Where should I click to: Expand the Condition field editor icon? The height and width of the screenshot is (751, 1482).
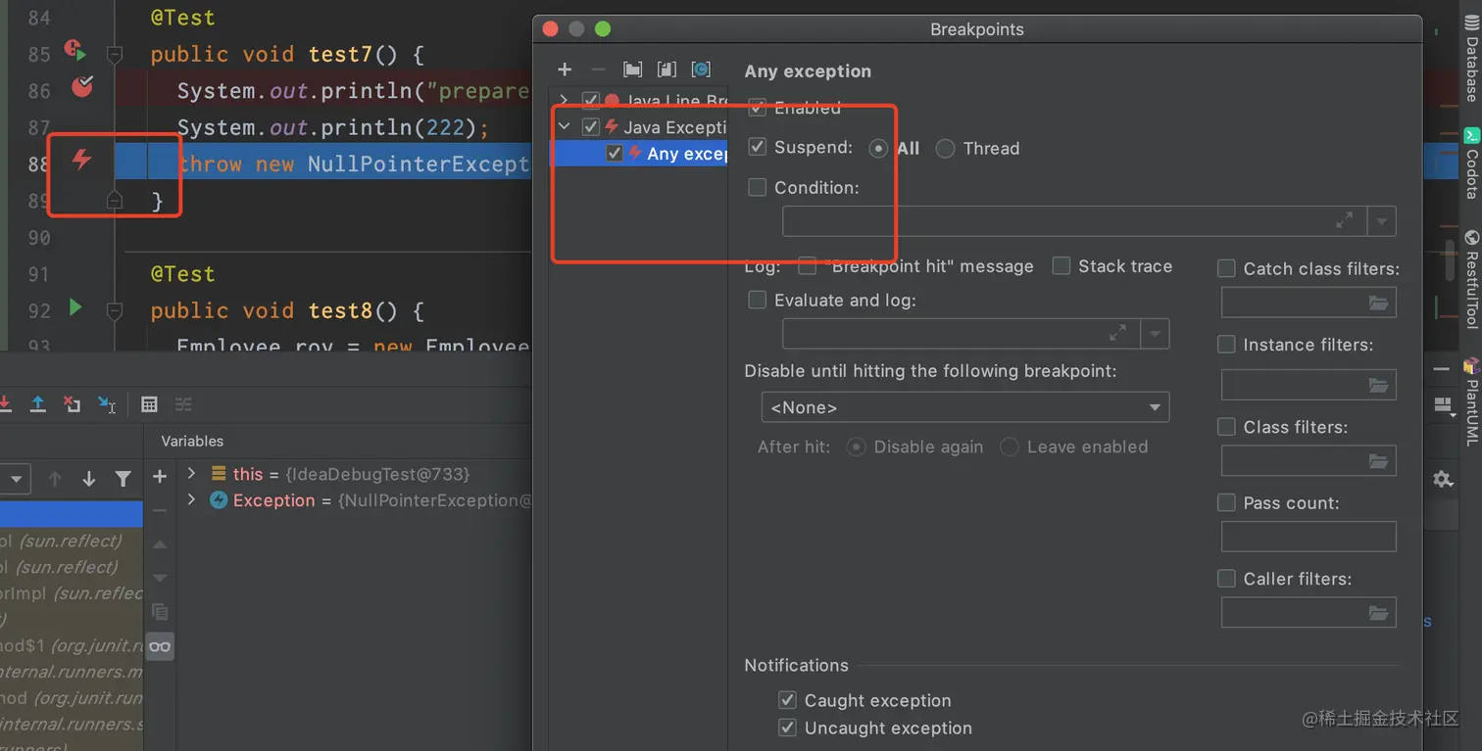(x=1344, y=220)
